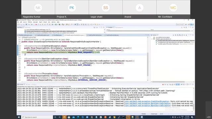Image resolution: width=212 pixels, height=119 pixels.
Task: Select the Breakpoints view tab
Action: pyautogui.click(x=119, y=27)
